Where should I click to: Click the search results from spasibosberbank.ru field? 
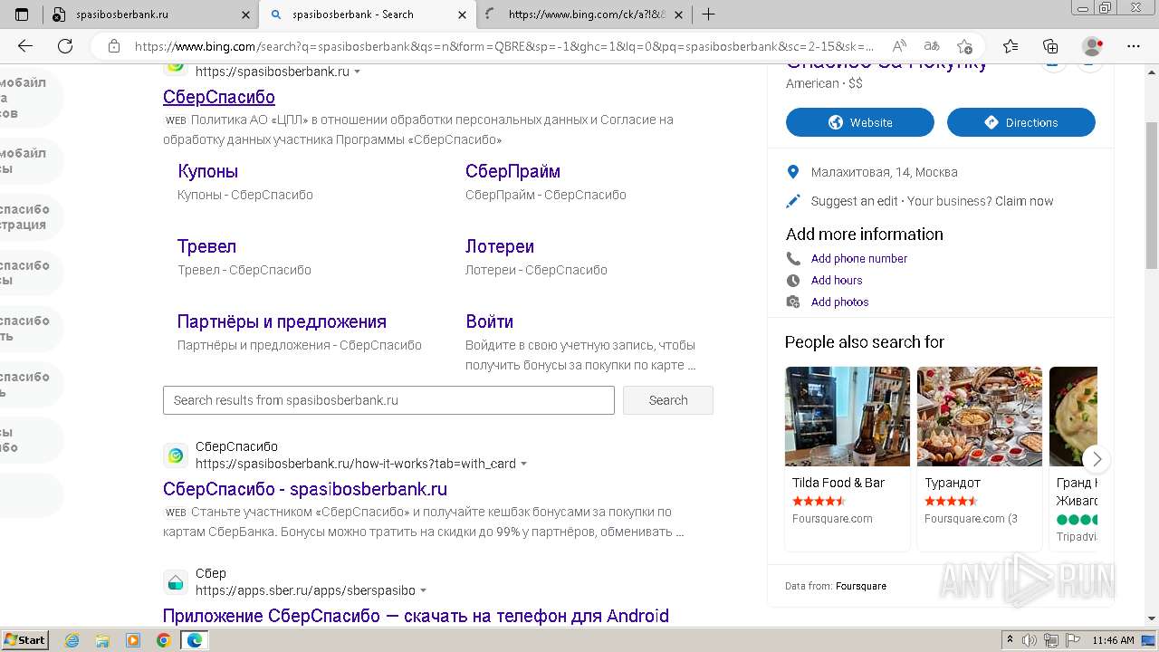[388, 400]
